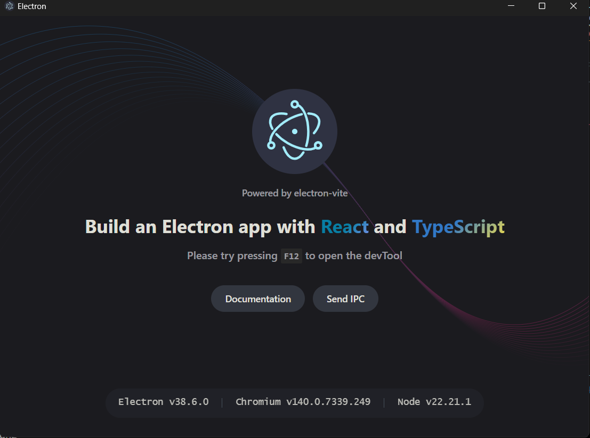This screenshot has height=438, width=590.
Task: Select the word React in the heading
Action: tap(344, 227)
